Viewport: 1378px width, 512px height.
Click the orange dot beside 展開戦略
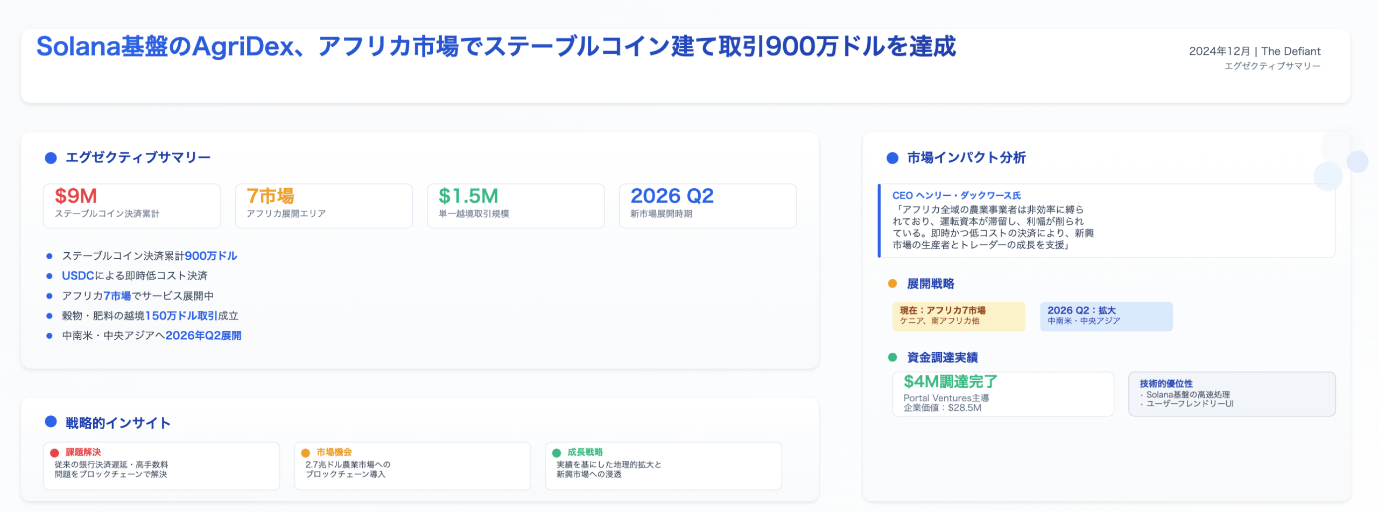tap(892, 283)
